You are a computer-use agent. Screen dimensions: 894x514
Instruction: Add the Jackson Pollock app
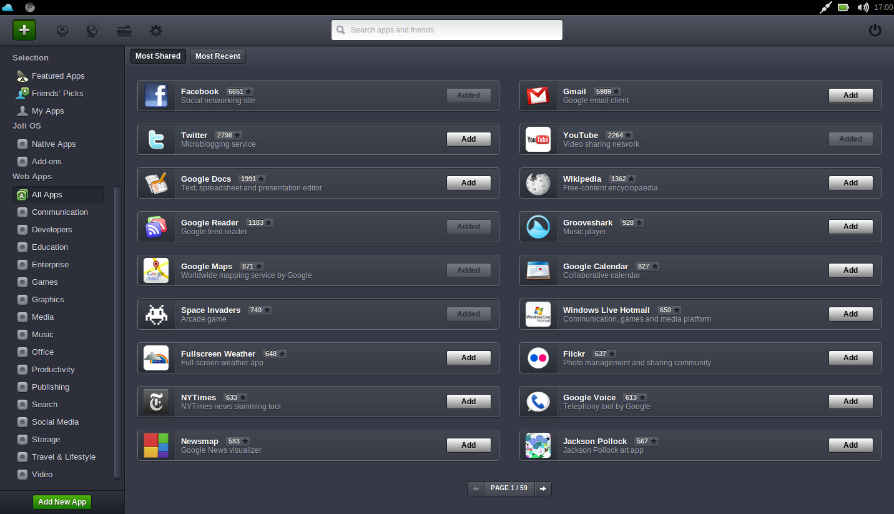(x=851, y=445)
